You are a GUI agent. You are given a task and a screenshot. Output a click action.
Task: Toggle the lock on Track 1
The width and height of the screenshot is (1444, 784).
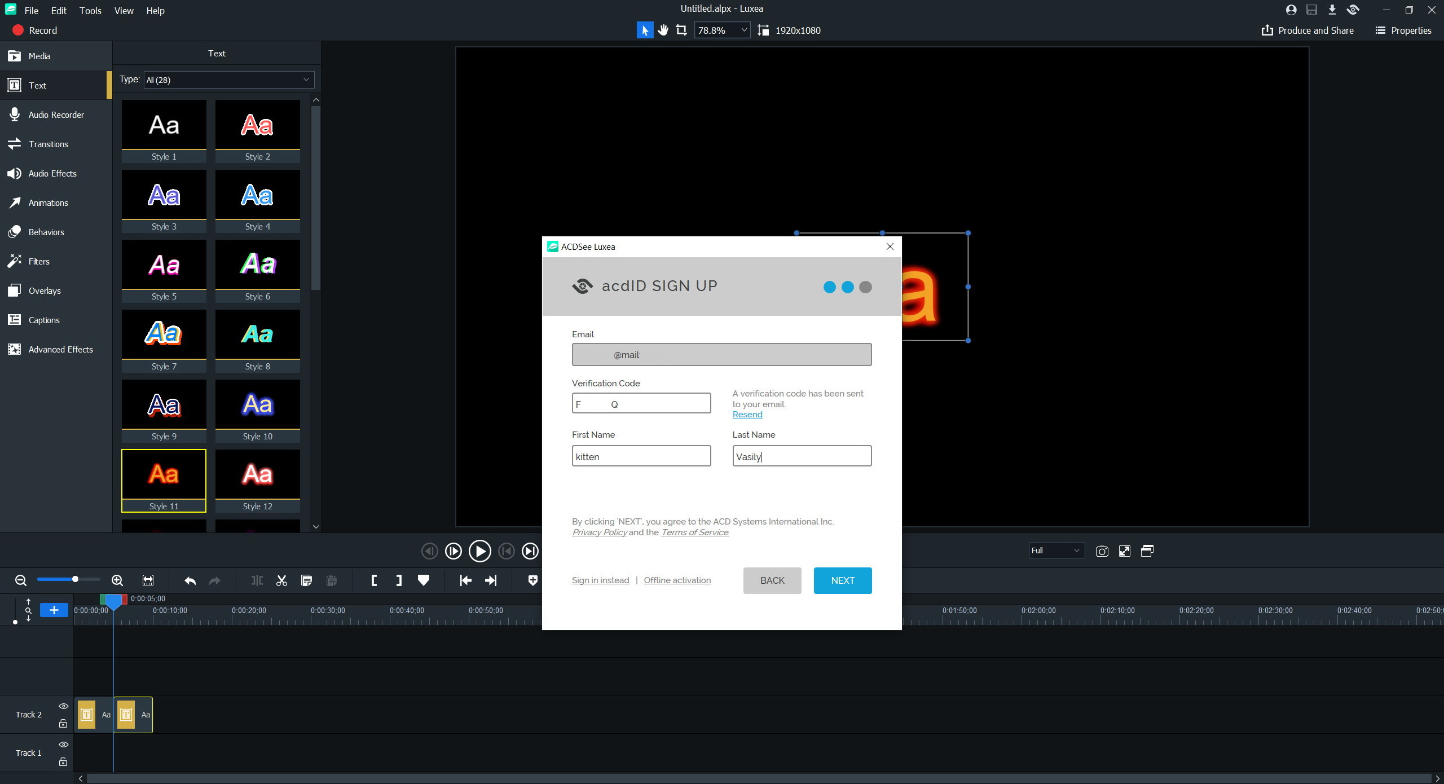tap(63, 762)
